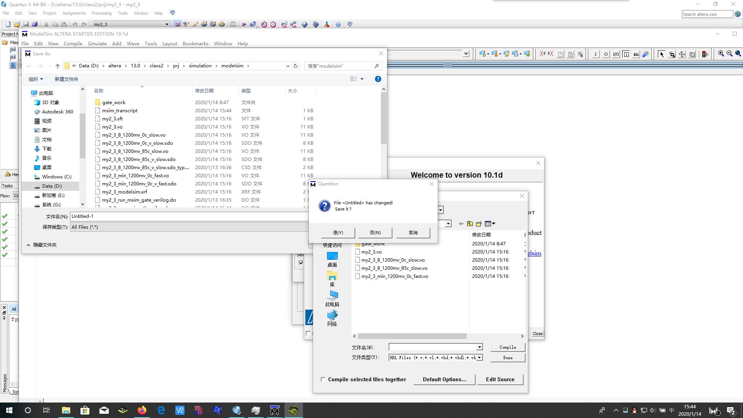
Task: Click Save As left tree vertical scrollbar
Action: (x=82, y=135)
